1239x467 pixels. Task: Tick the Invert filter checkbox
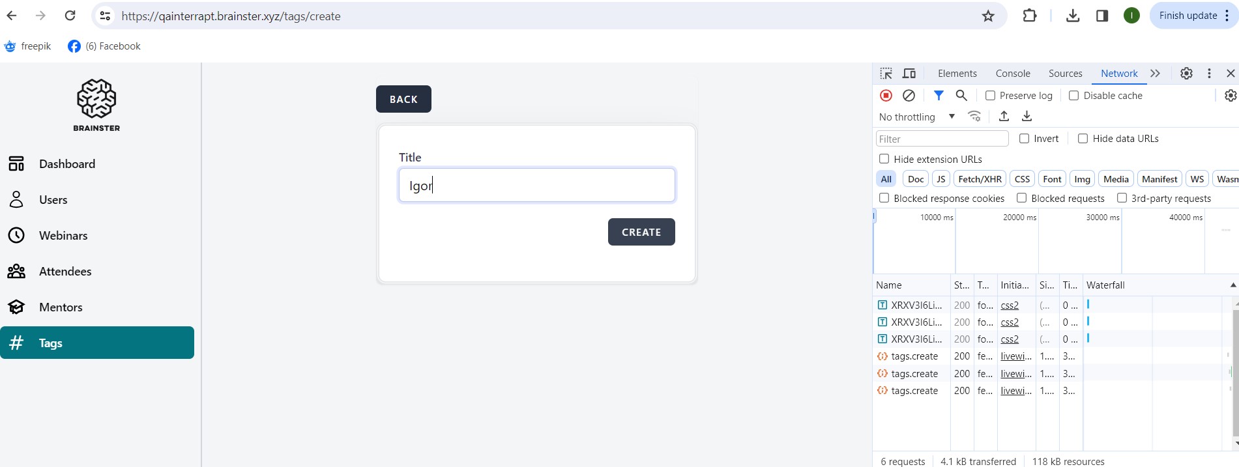[x=1024, y=139]
